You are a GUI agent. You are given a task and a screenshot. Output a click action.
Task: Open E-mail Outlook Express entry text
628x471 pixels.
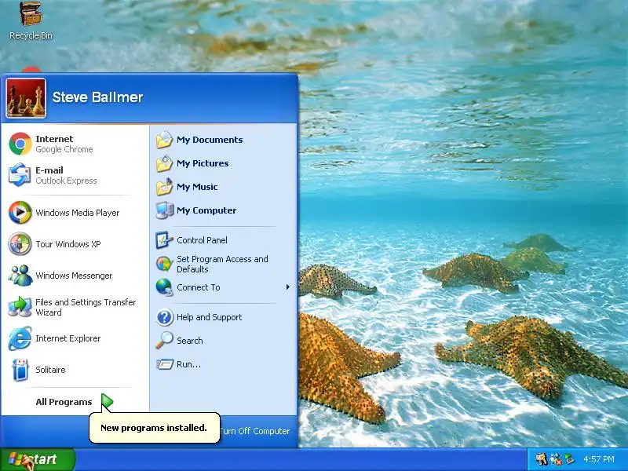pyautogui.click(x=66, y=175)
